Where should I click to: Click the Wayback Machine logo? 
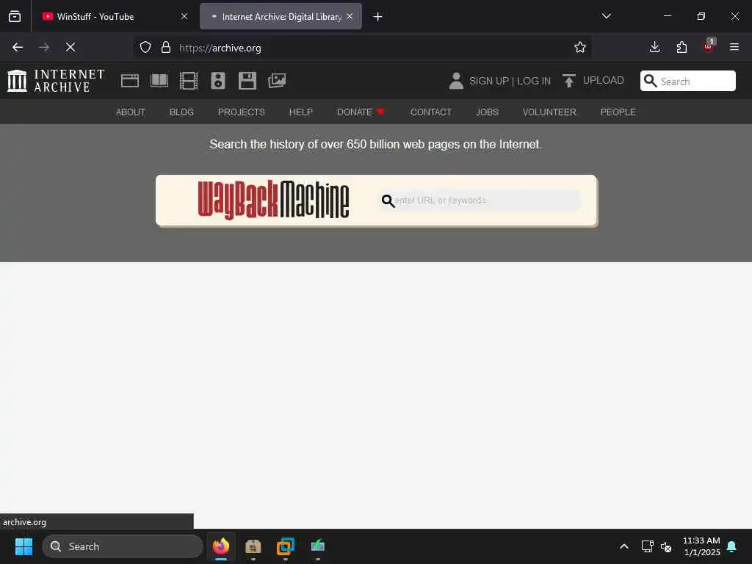click(x=273, y=200)
